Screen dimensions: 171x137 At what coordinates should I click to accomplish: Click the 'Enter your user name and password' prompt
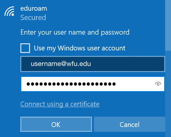click(x=75, y=32)
